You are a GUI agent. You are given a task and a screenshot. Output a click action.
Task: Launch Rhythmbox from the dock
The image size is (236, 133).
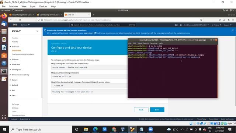point(4,40)
